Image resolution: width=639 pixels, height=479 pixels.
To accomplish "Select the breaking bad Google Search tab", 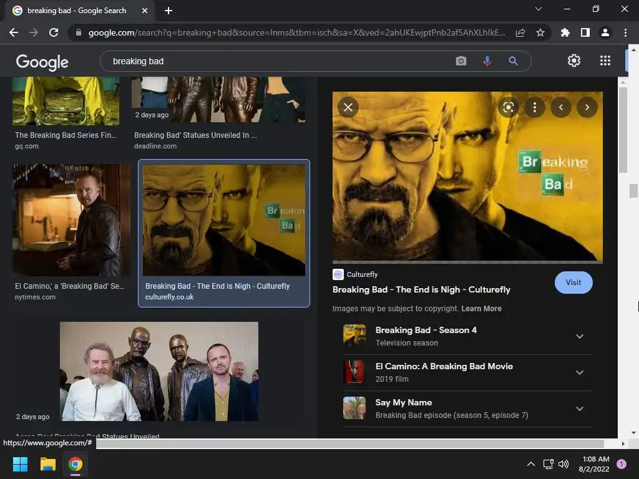I will (77, 11).
